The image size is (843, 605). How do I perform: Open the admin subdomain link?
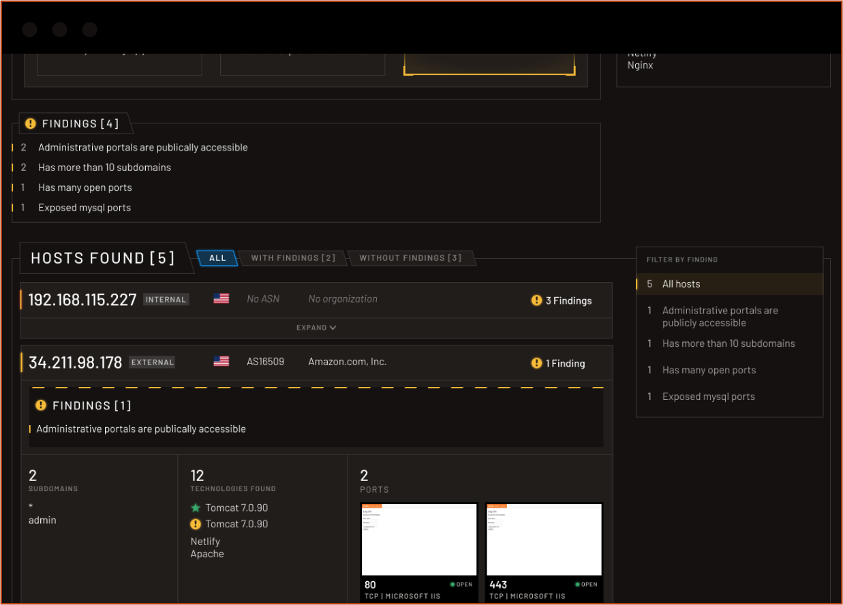(42, 521)
